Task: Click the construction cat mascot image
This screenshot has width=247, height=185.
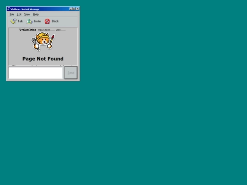Action: pyautogui.click(x=43, y=42)
